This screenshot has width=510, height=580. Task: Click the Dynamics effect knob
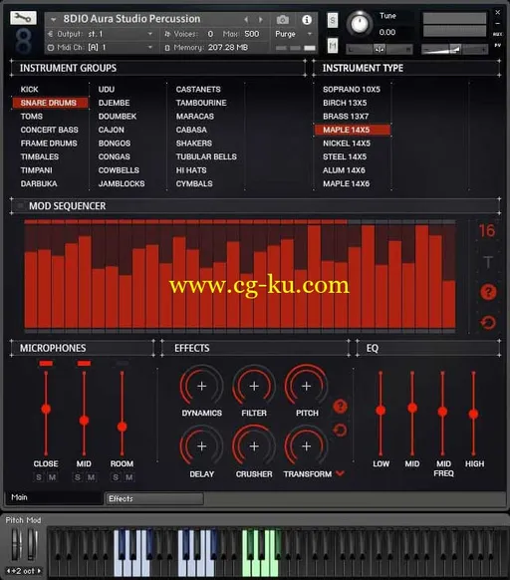coord(201,387)
